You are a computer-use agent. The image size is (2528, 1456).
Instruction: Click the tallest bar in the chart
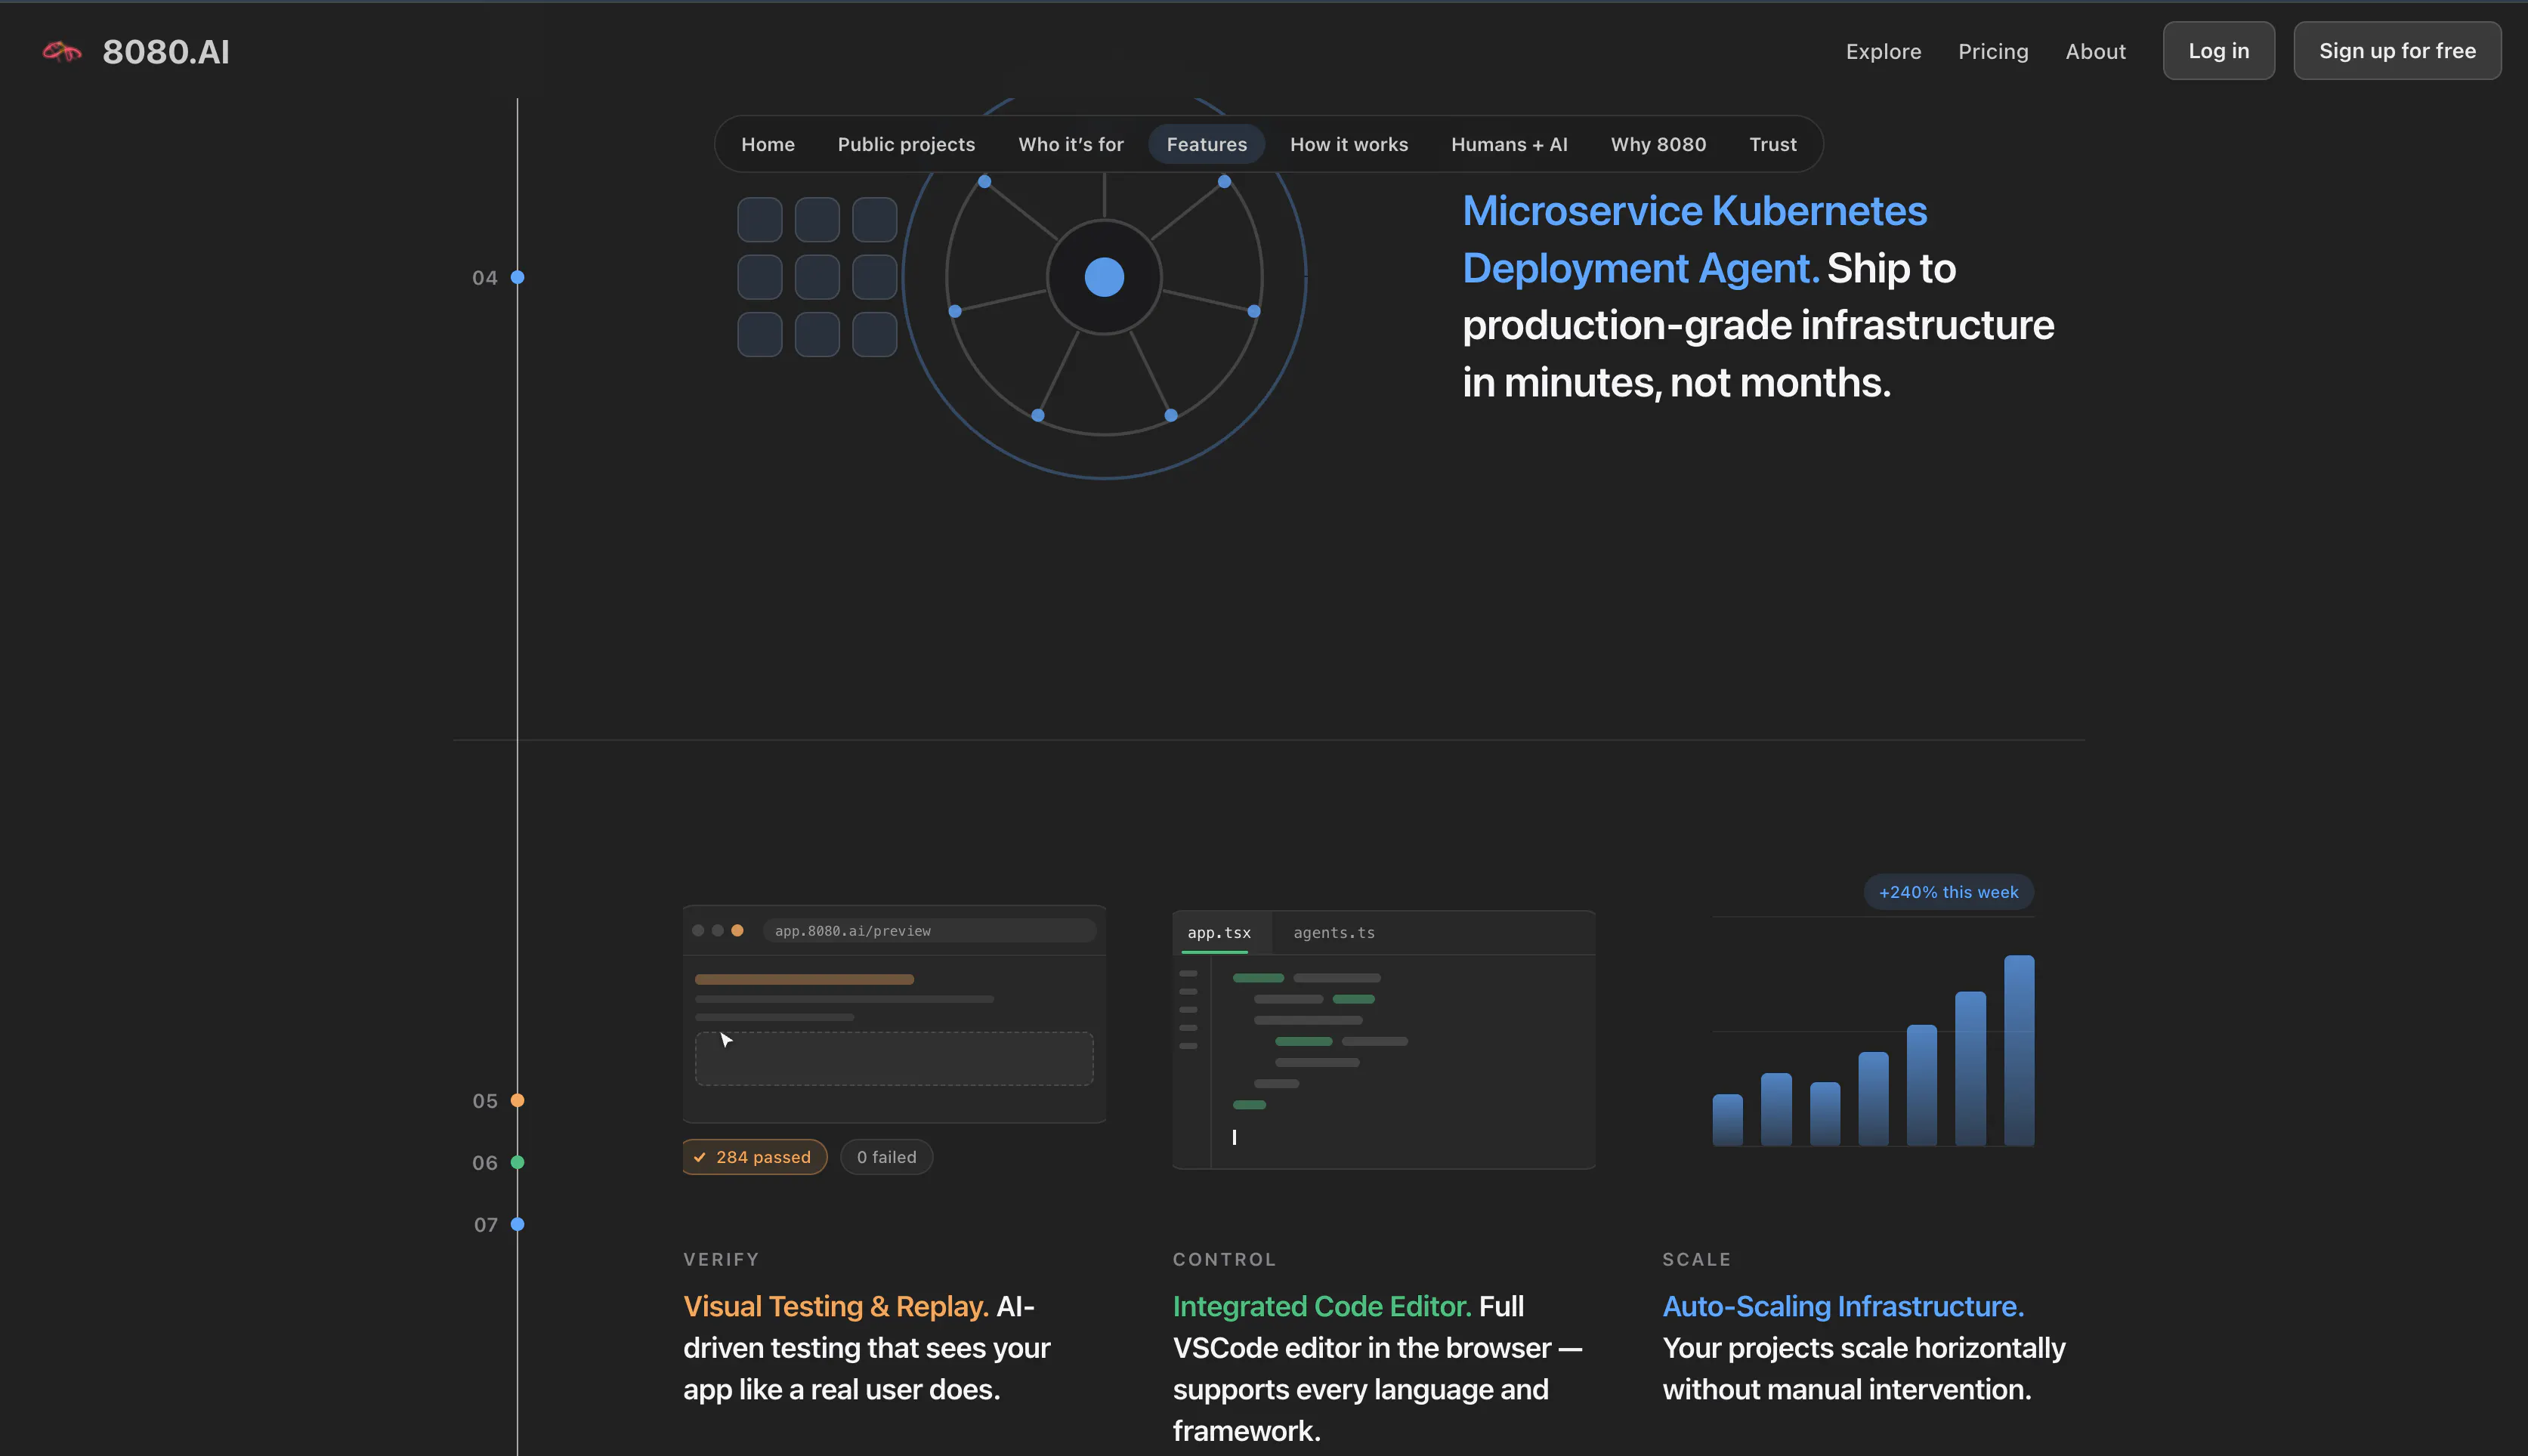pyautogui.click(x=2019, y=1050)
